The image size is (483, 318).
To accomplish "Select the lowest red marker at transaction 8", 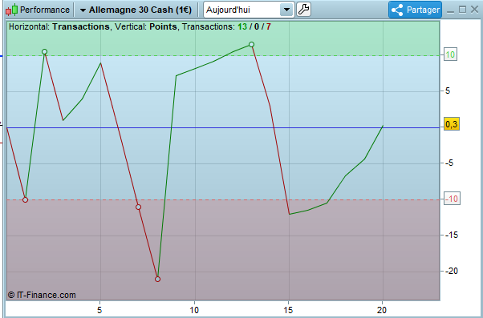I will 157,280.
